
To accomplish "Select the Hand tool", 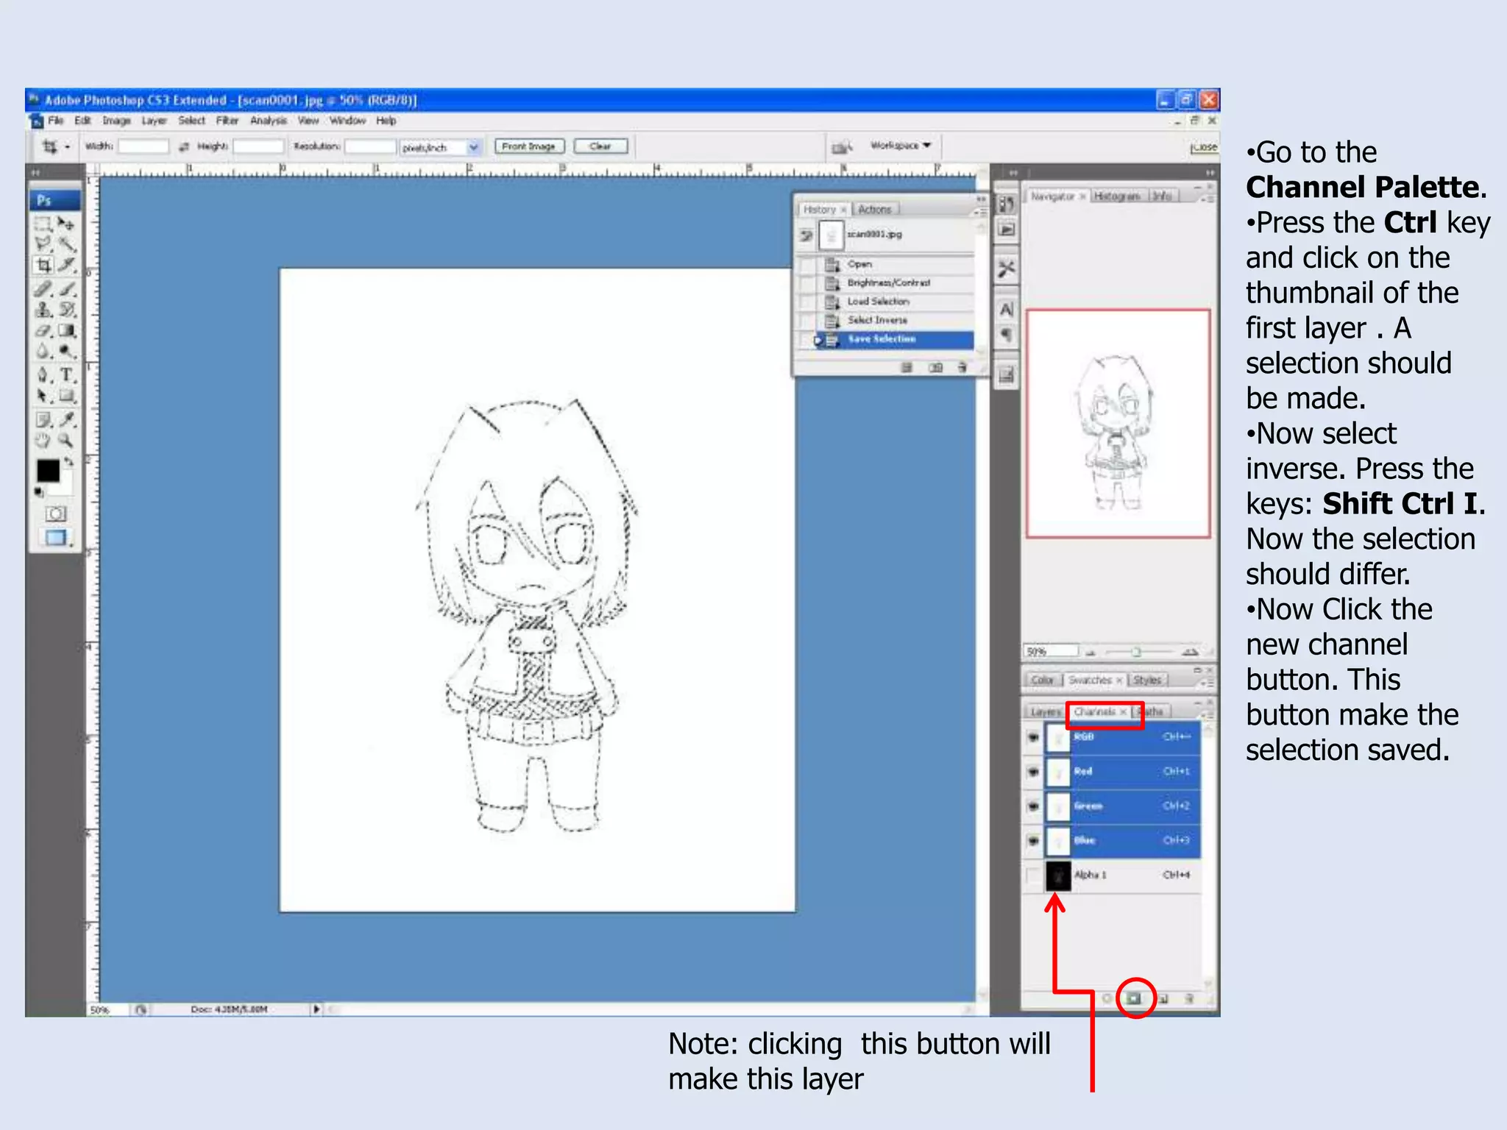I will [x=43, y=441].
